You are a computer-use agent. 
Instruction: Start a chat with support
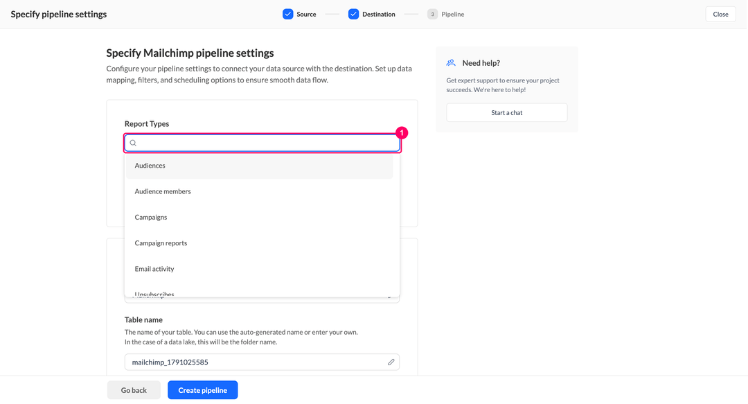point(506,113)
